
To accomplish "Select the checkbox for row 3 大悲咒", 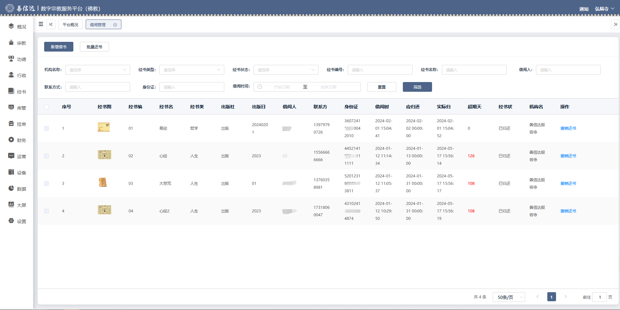I will coord(46,184).
